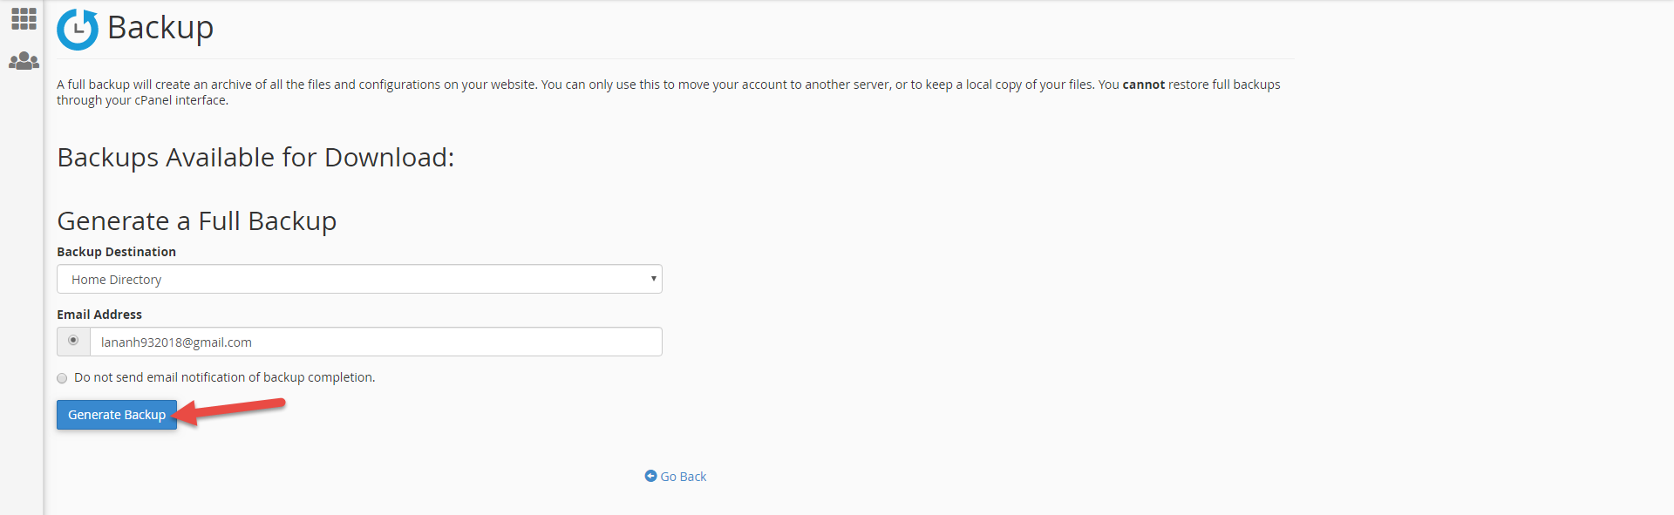
Task: Click the 'Backups Available for Download' heading
Action: click(255, 158)
